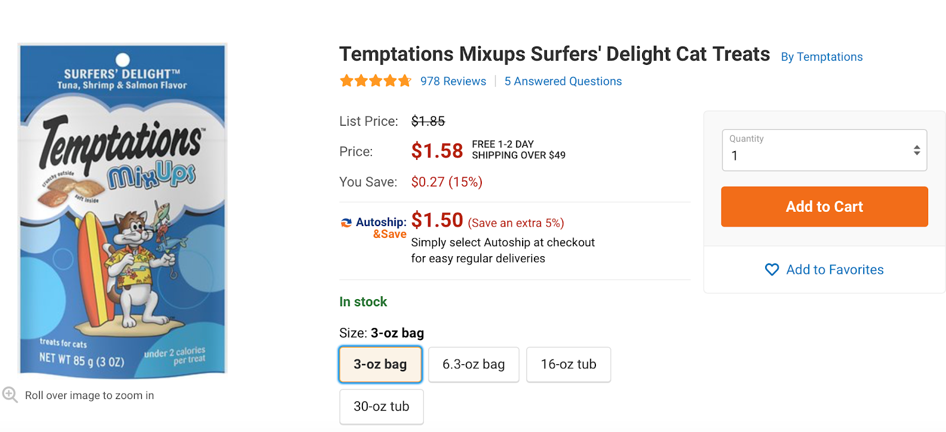This screenshot has width=946, height=432.
Task: Click the Add to Favorites text link
Action: click(x=834, y=270)
